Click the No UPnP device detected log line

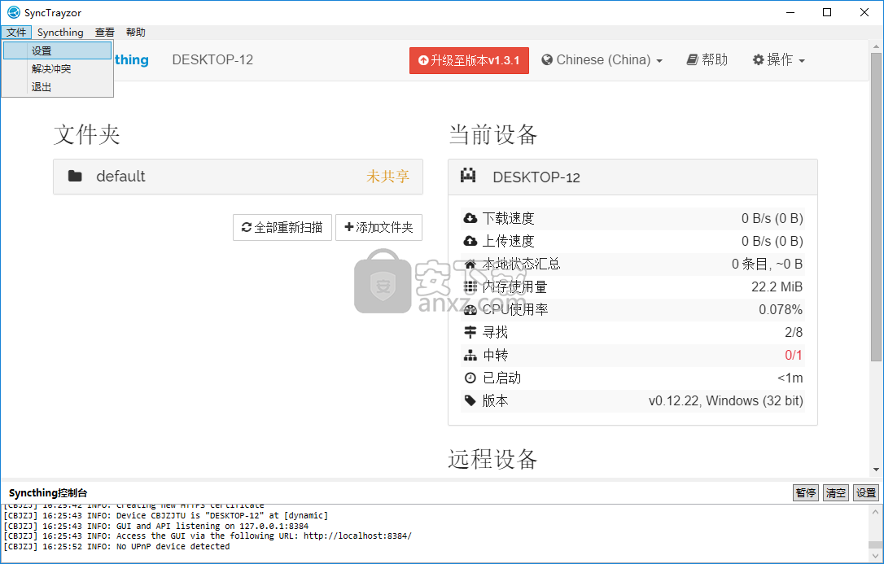(x=116, y=546)
